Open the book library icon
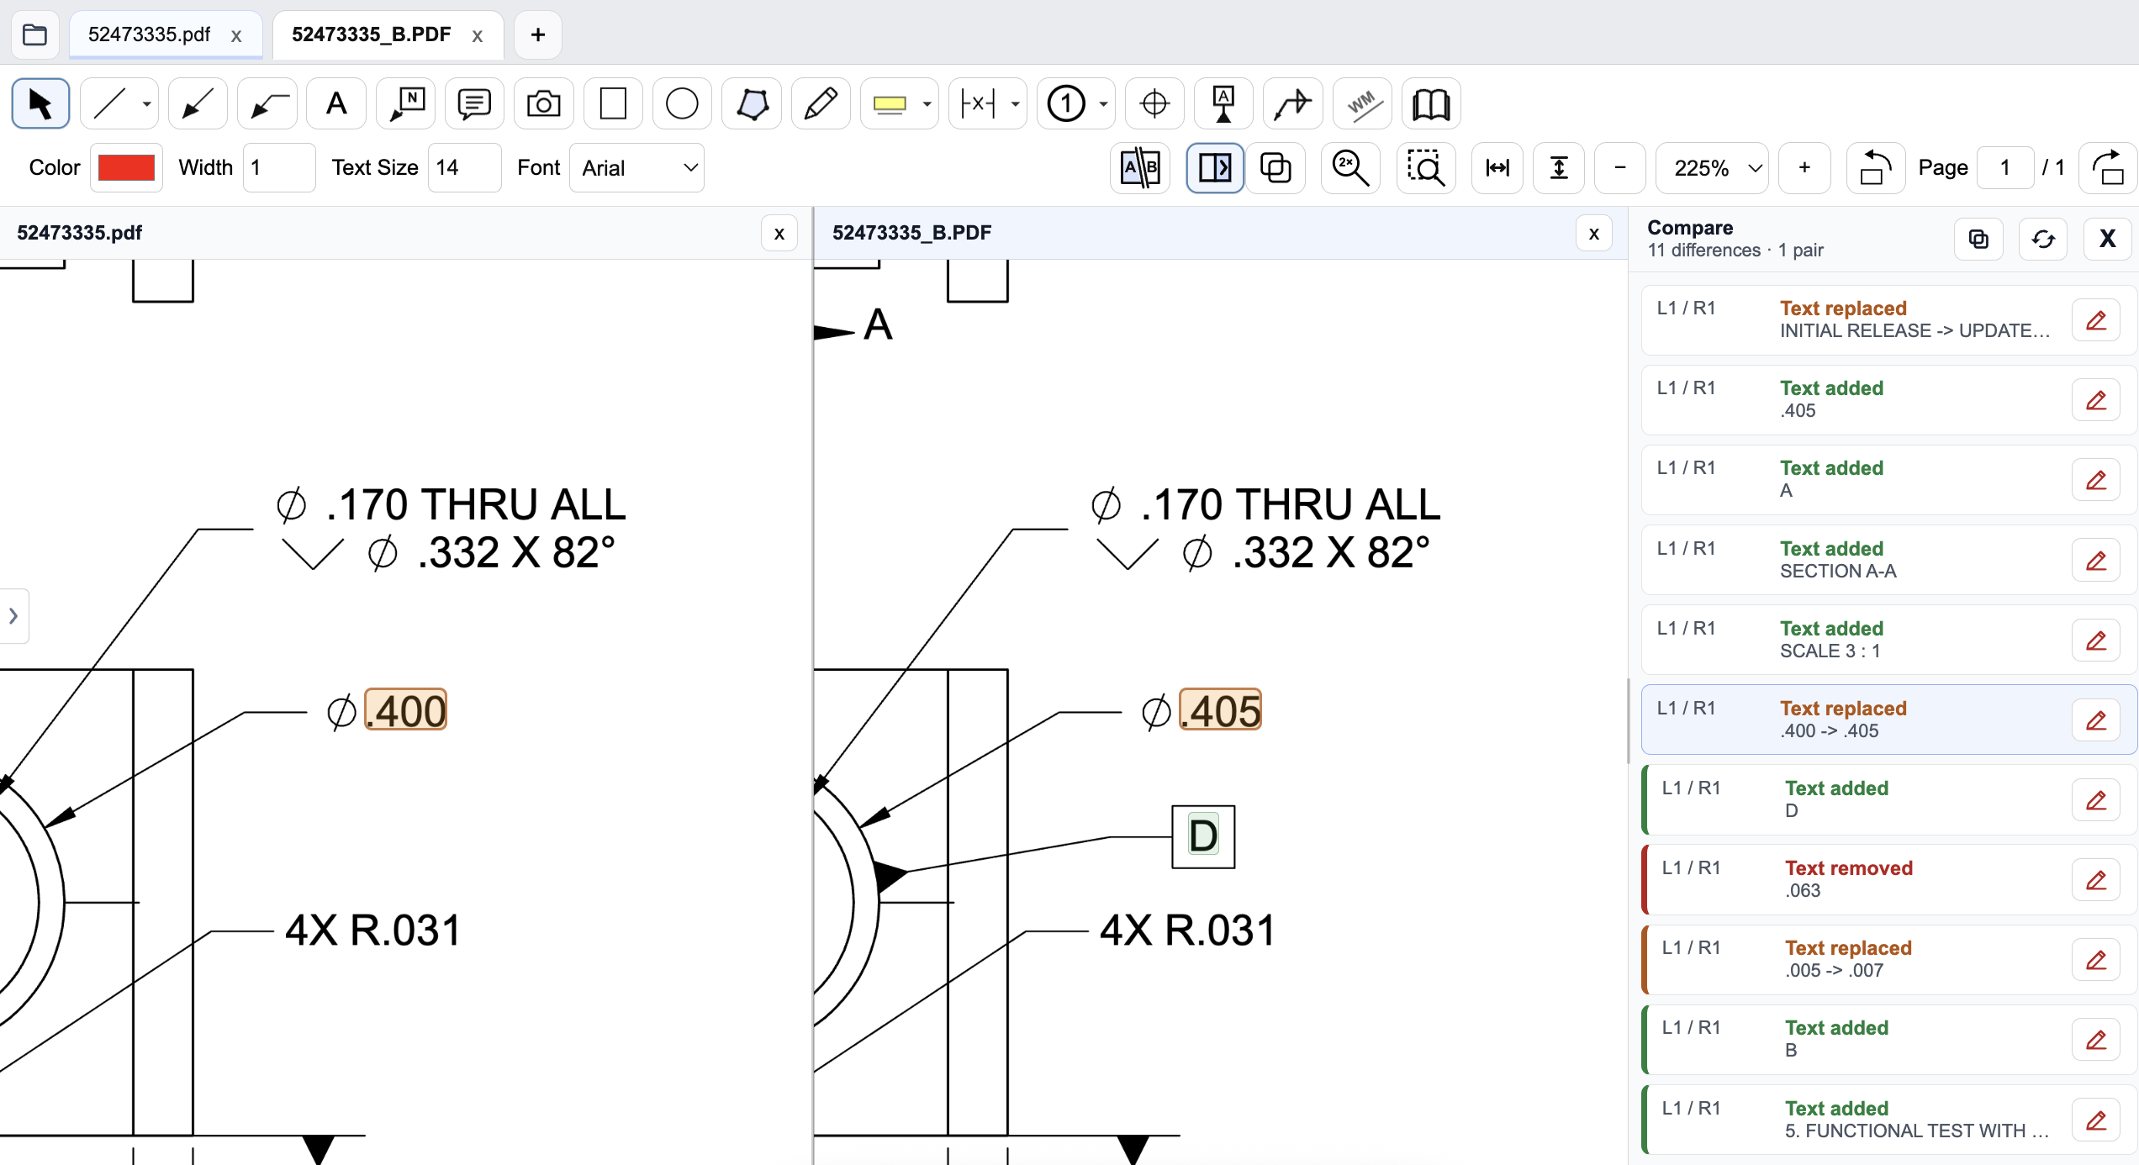Viewport: 2139px width, 1165px height. 1432,104
